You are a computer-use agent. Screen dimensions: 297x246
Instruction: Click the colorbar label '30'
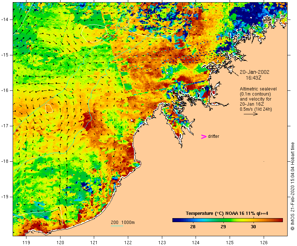tap(253, 226)
